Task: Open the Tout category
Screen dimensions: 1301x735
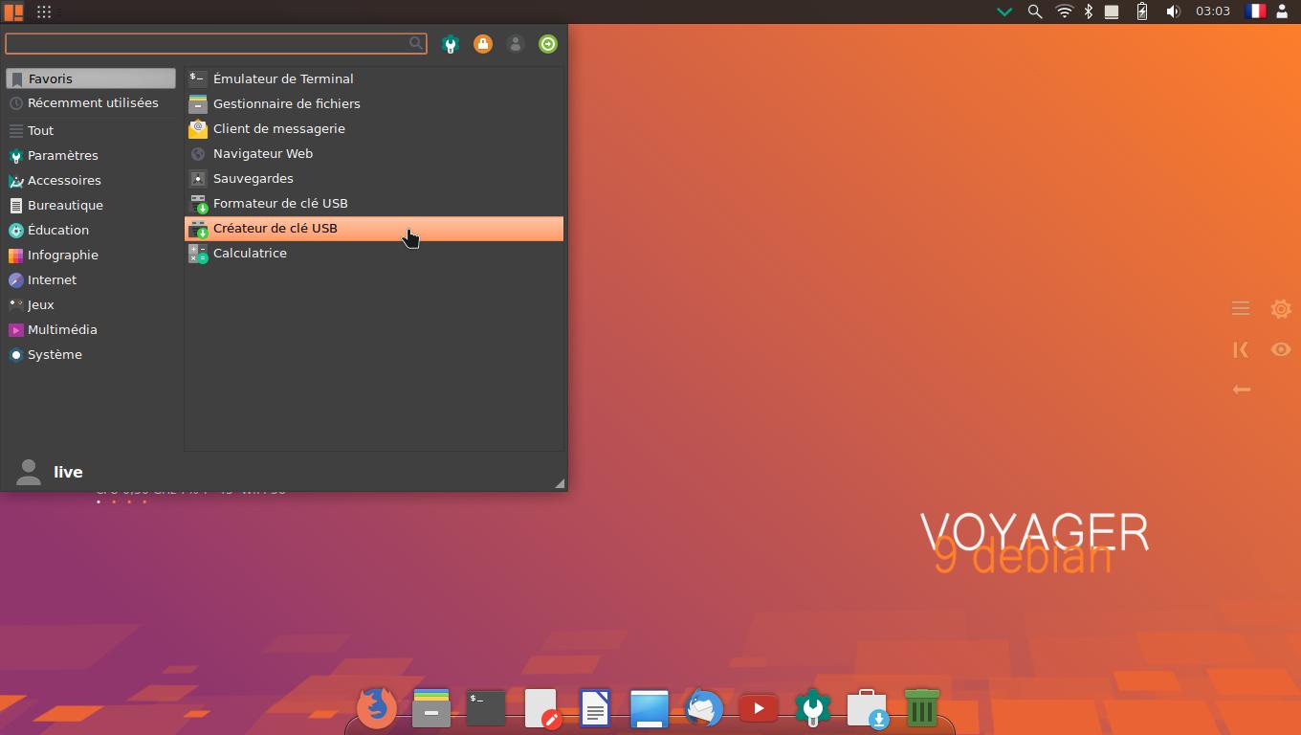Action: point(91,130)
